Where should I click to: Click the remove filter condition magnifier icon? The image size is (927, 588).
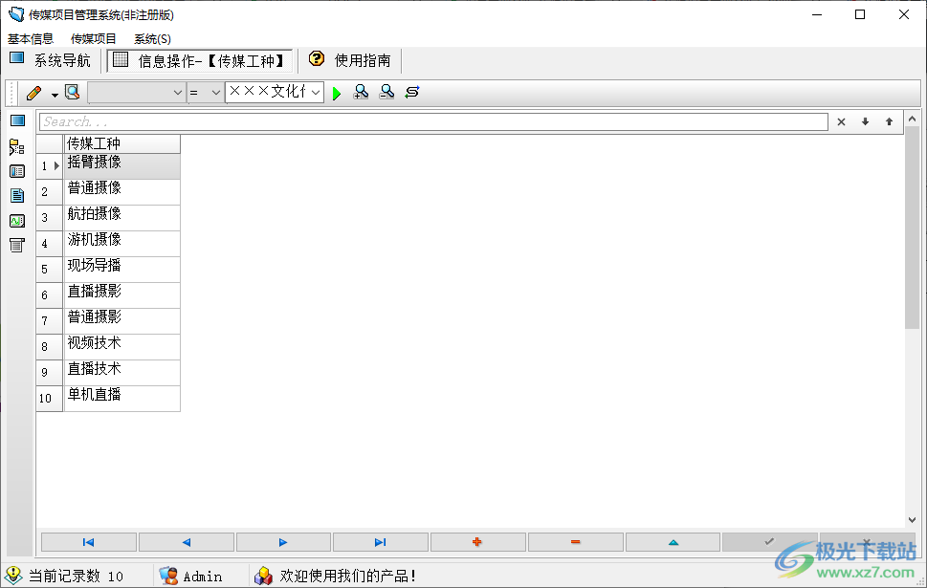tap(386, 93)
